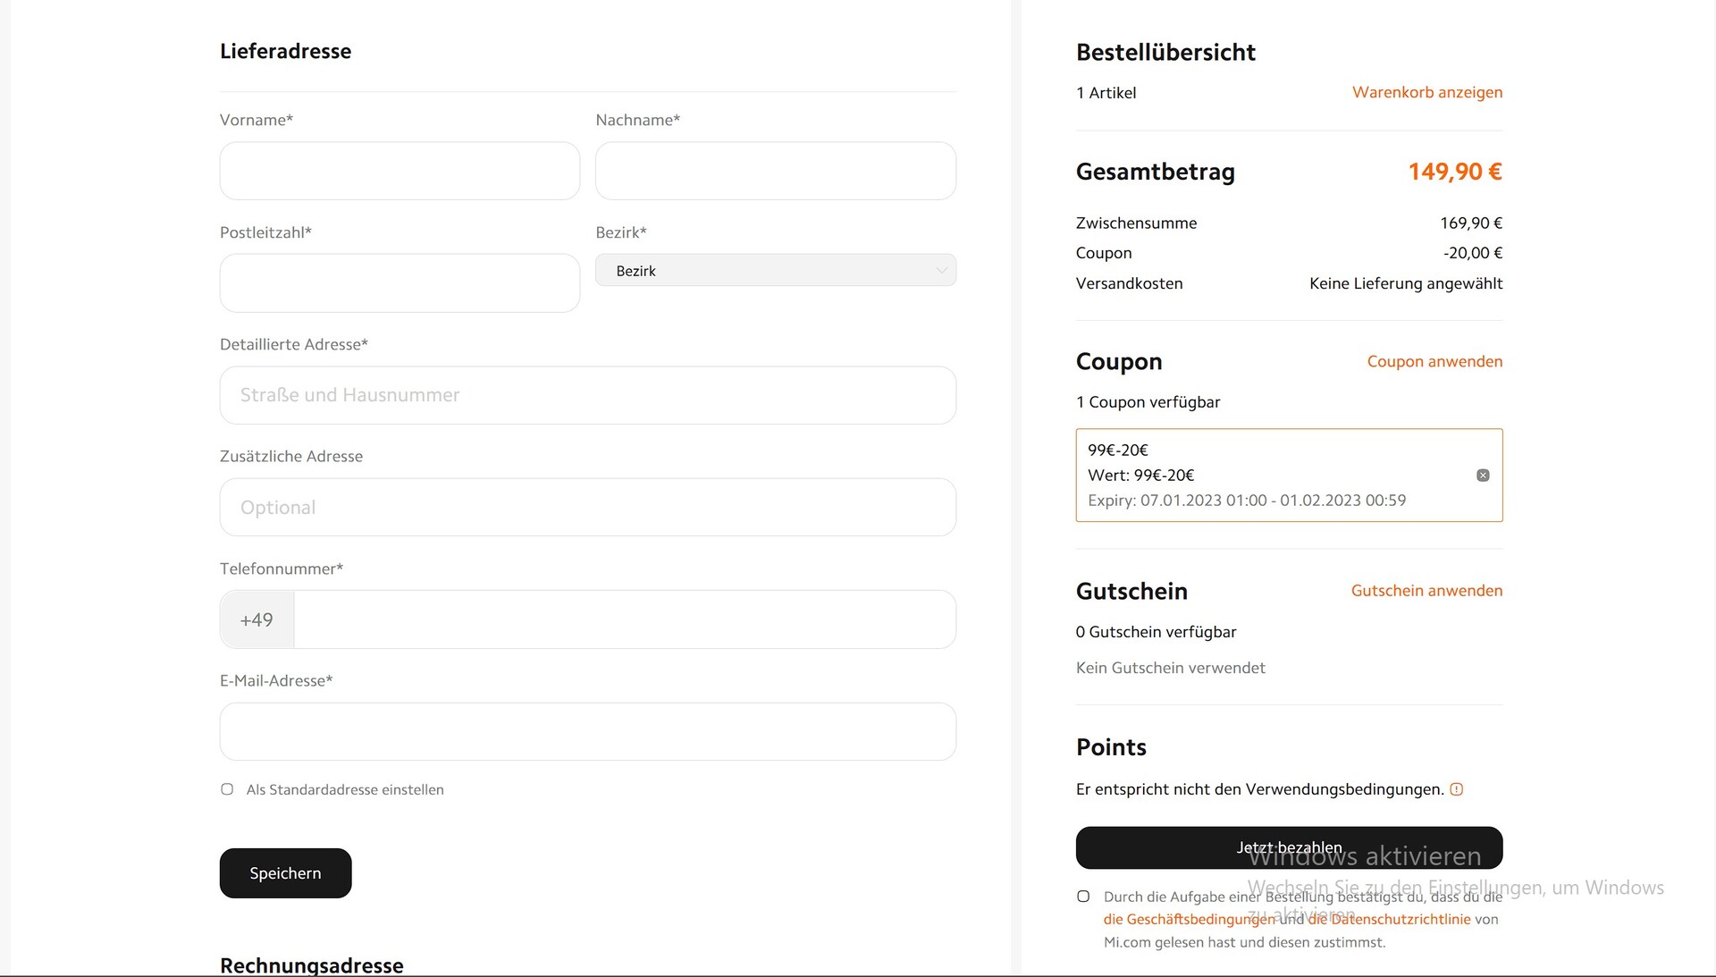Screen dimensions: 1716x977
Task: Click Straße und Hausnummer field
Action: [587, 395]
